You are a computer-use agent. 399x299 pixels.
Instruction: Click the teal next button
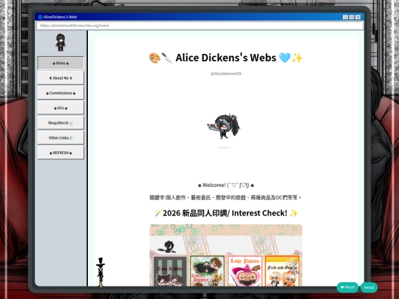pyautogui.click(x=369, y=288)
